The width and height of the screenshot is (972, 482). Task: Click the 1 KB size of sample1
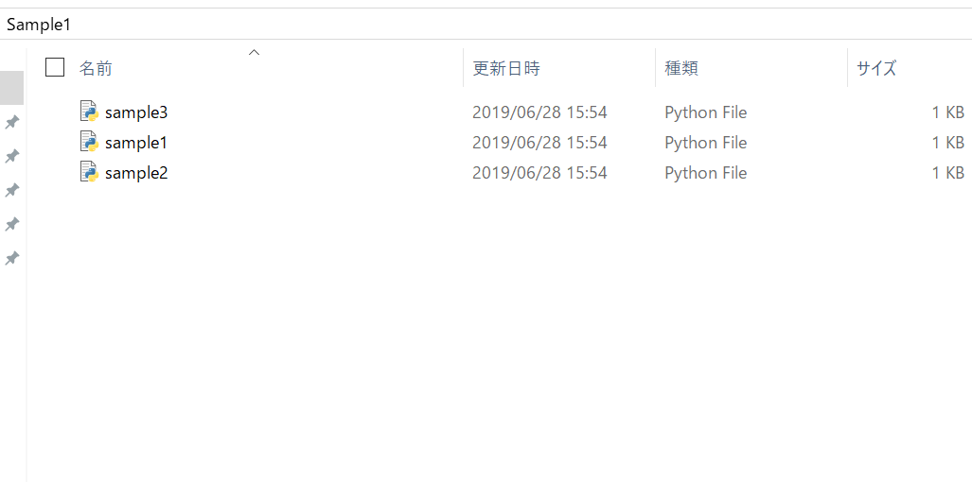click(948, 143)
